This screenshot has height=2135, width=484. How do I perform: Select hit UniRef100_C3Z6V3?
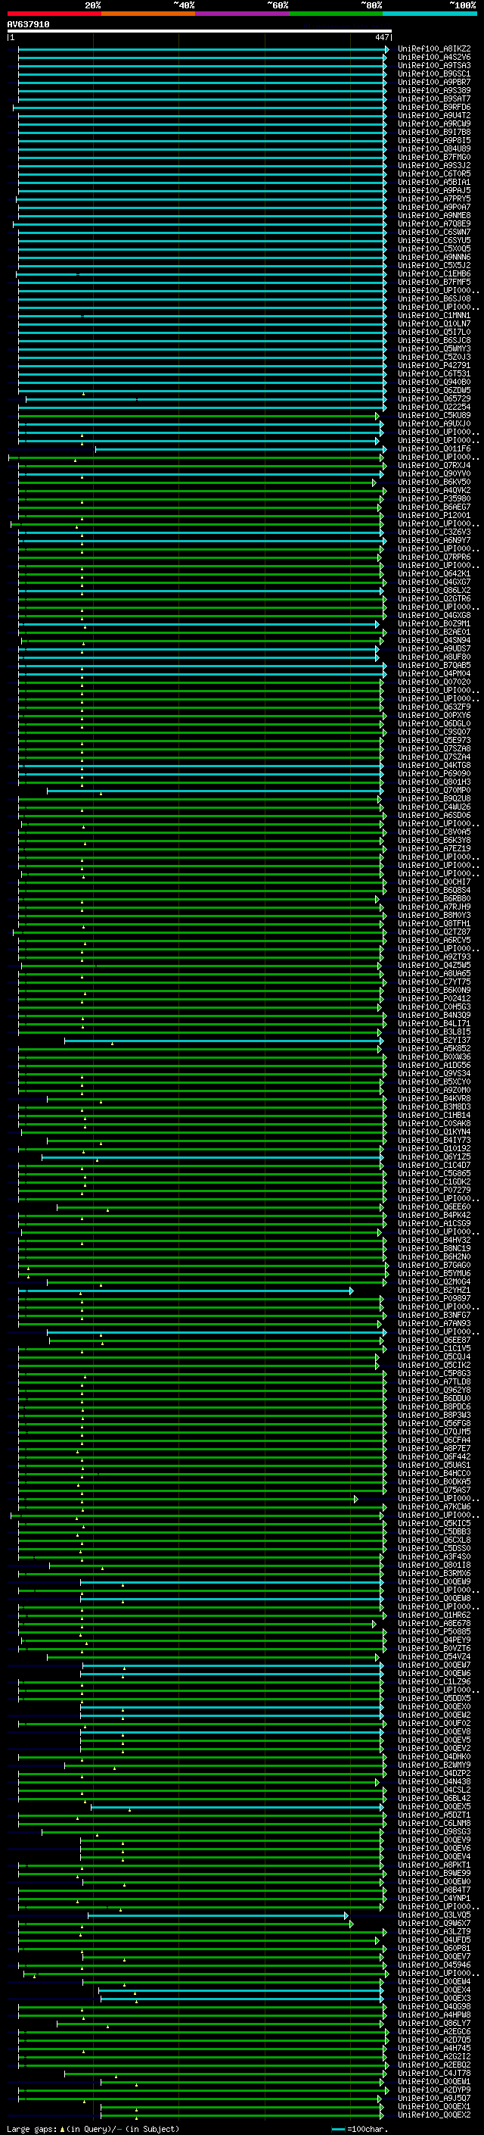click(x=434, y=532)
